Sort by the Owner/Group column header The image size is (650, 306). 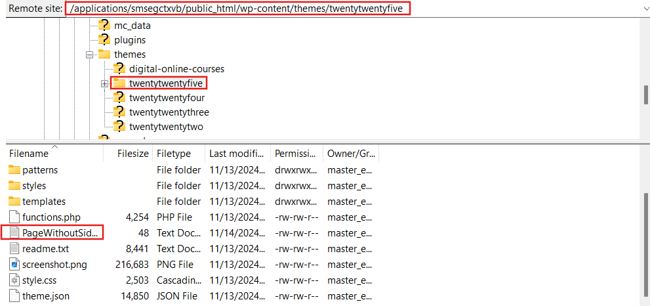[x=351, y=153]
